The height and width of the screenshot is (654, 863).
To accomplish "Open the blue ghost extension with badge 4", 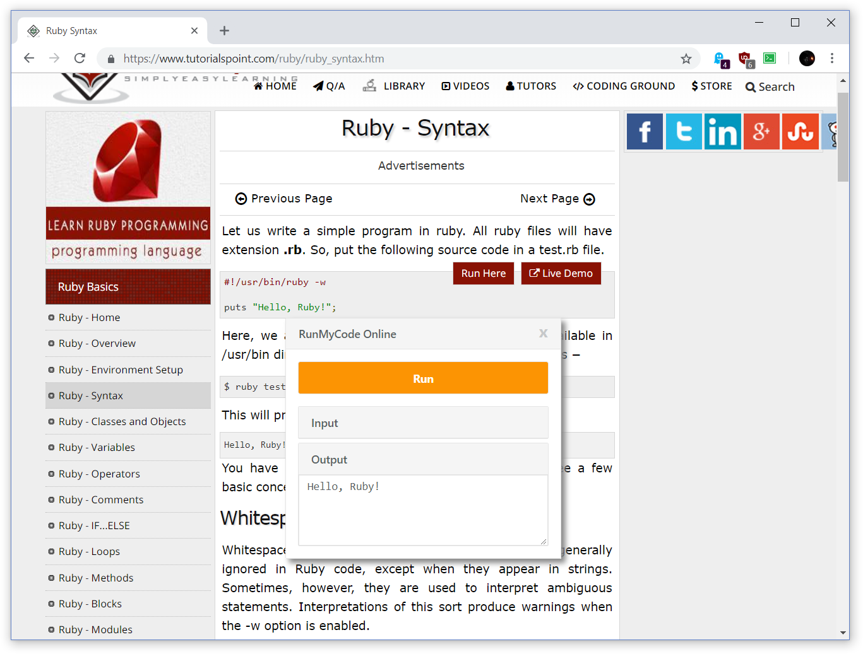I will pos(721,59).
